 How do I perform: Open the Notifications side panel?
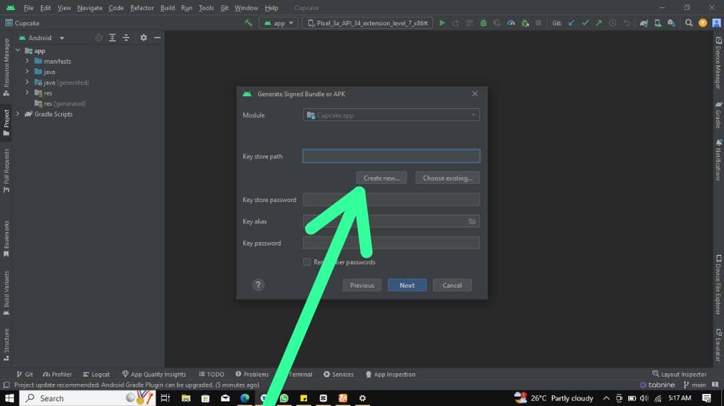coord(718,160)
